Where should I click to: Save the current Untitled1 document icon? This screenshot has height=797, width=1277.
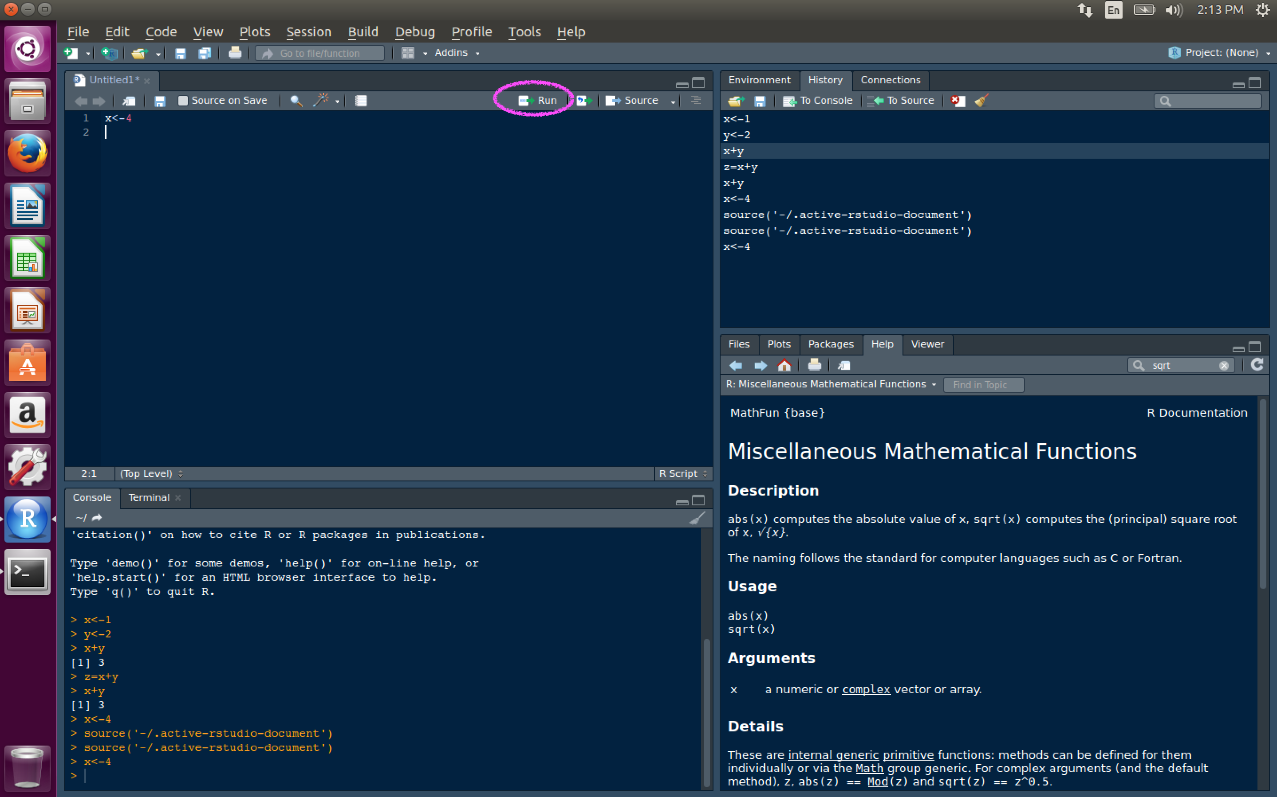tap(160, 101)
